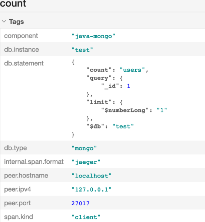Viewport: 205px width, 222px height.
Task: Click the "$numberLong" key
Action: tap(125, 110)
